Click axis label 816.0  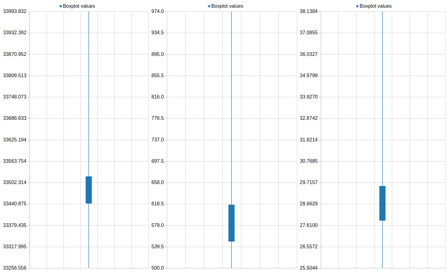click(x=158, y=97)
